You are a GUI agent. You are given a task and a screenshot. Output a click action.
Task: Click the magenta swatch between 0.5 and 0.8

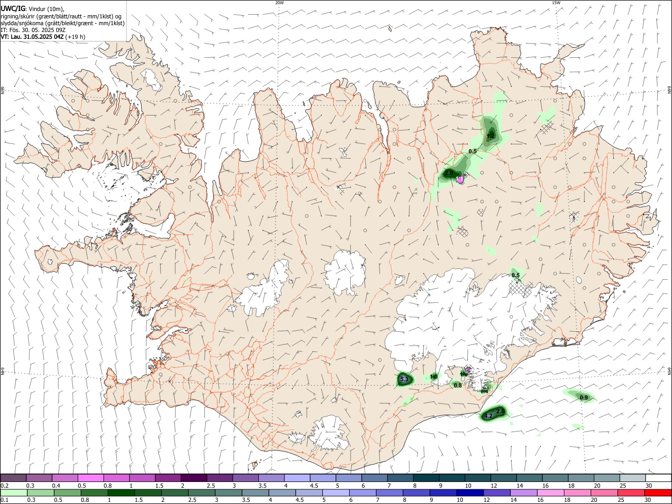pos(90,478)
